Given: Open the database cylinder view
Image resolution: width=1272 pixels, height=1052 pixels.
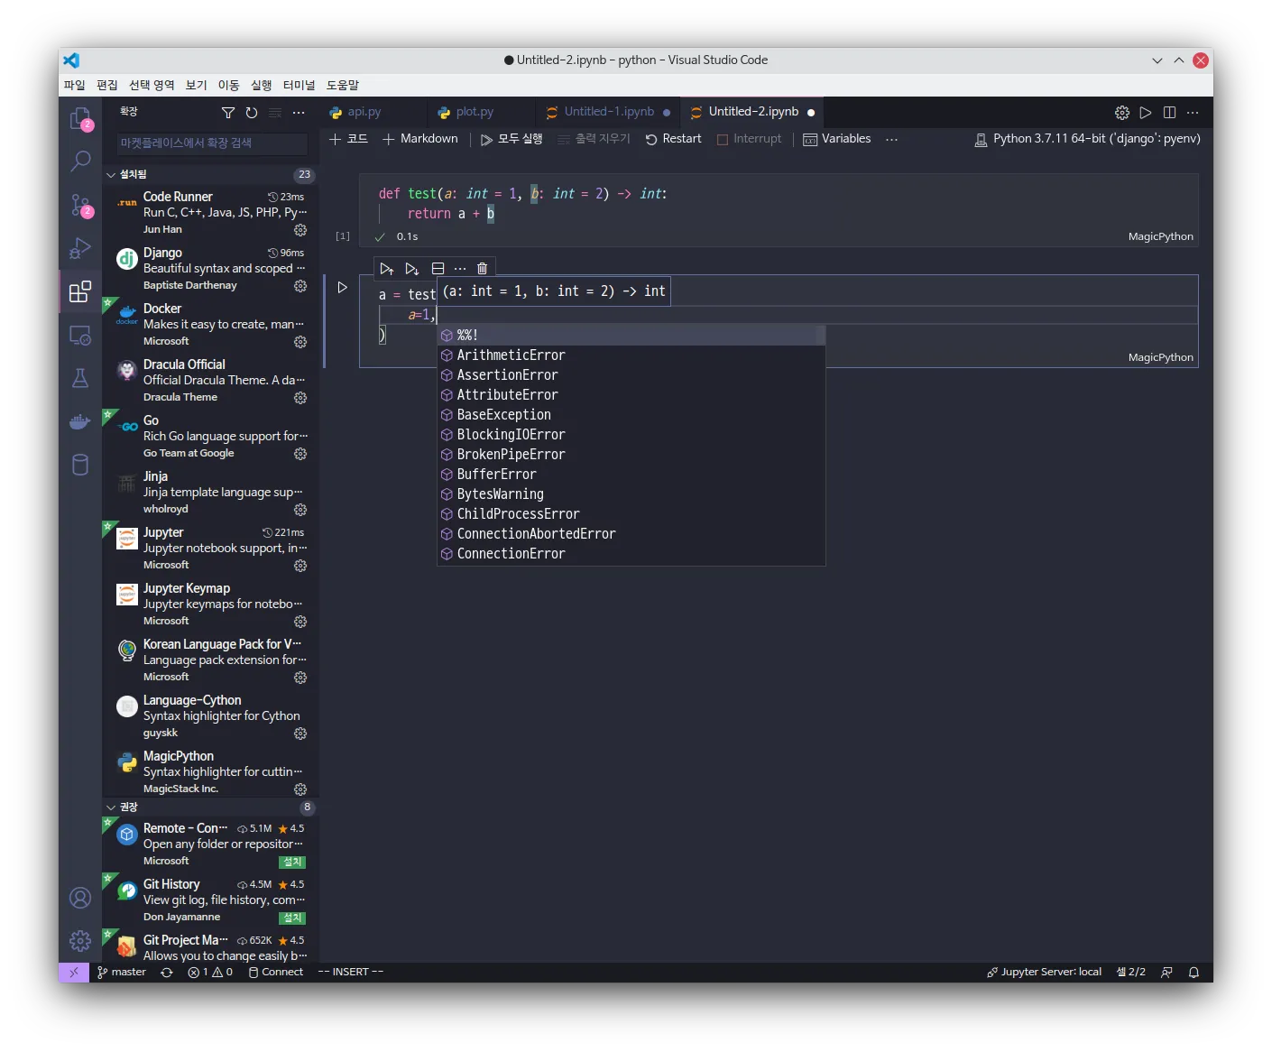Looking at the screenshot, I should tap(80, 465).
